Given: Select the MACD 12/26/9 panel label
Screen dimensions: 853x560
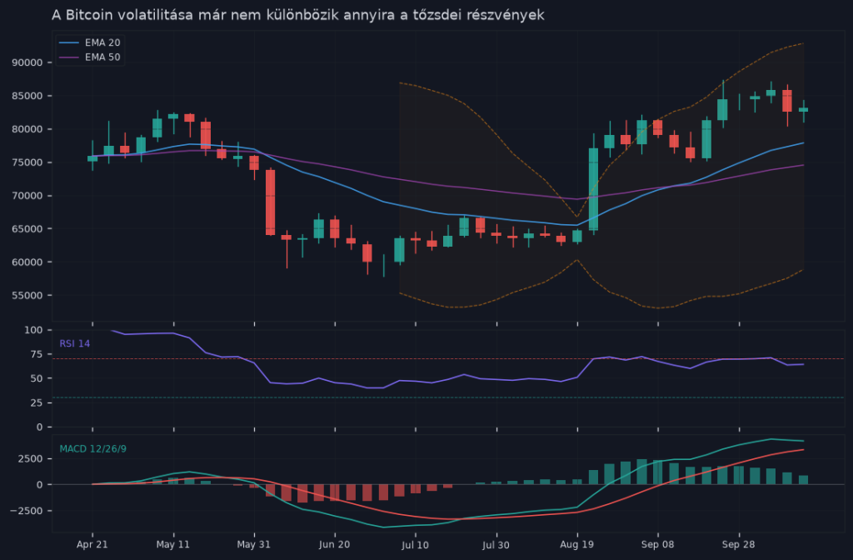Looking at the screenshot, I should [x=93, y=448].
